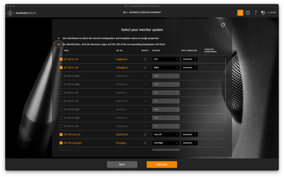Click identify logo for KH 750: Sub Right
The height and width of the screenshot is (177, 284).
tap(145, 143)
